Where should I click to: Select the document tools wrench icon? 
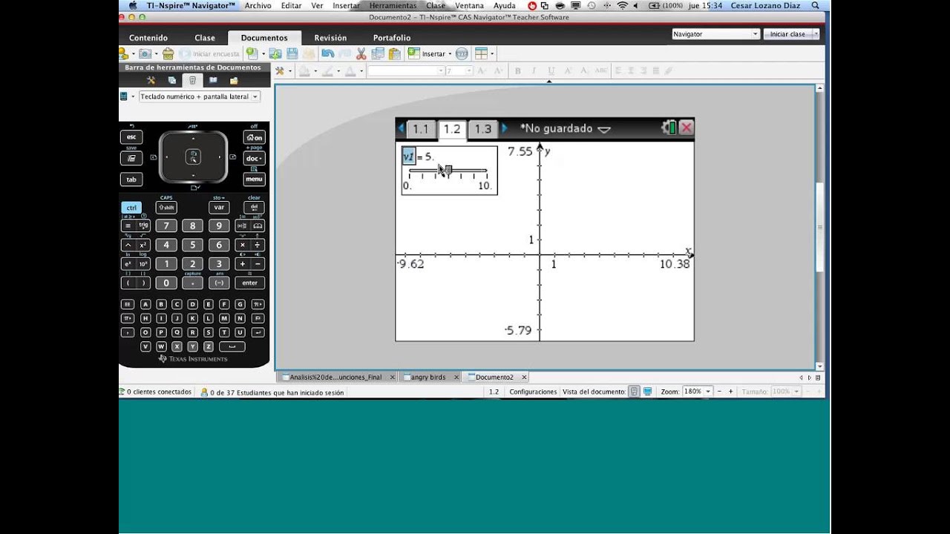tap(151, 80)
